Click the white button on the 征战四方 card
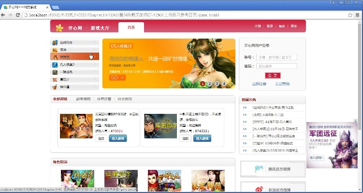363x193 pixels. [185, 138]
